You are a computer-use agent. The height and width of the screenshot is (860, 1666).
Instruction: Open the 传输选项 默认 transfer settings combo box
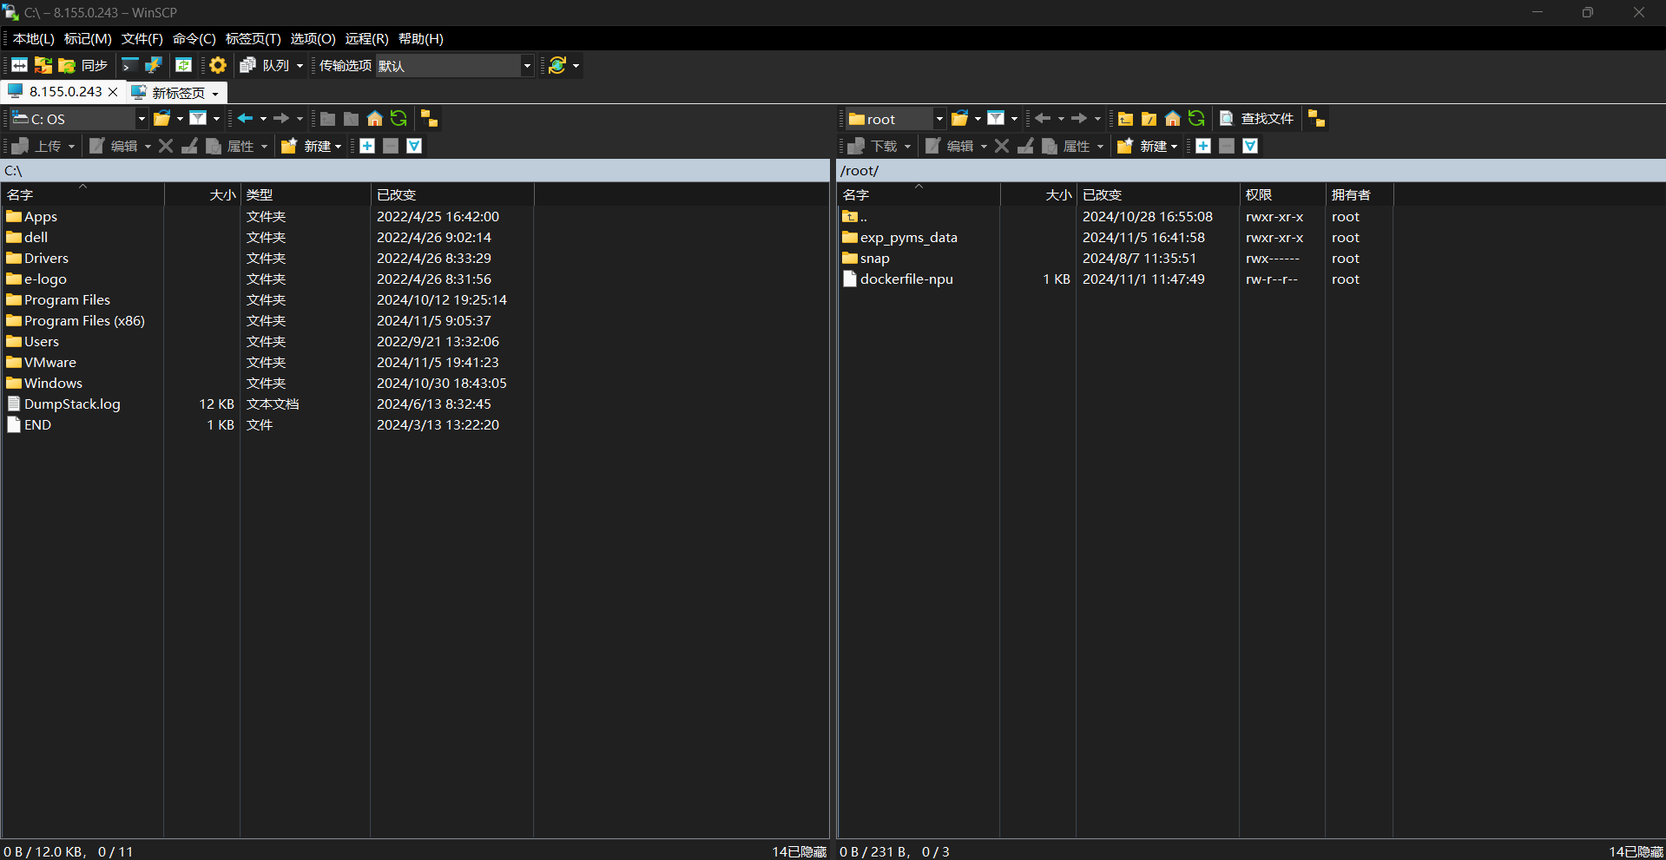point(454,65)
